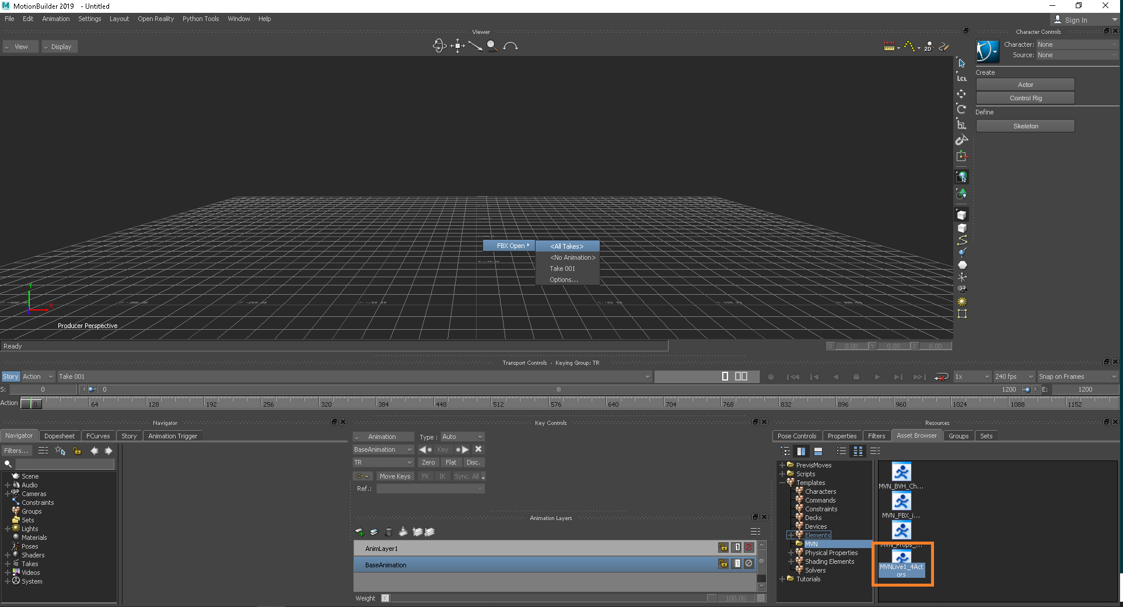Click the Play button in transport controls

click(877, 377)
